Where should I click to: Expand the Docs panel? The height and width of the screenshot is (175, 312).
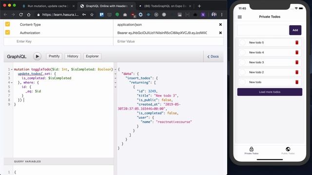213,56
